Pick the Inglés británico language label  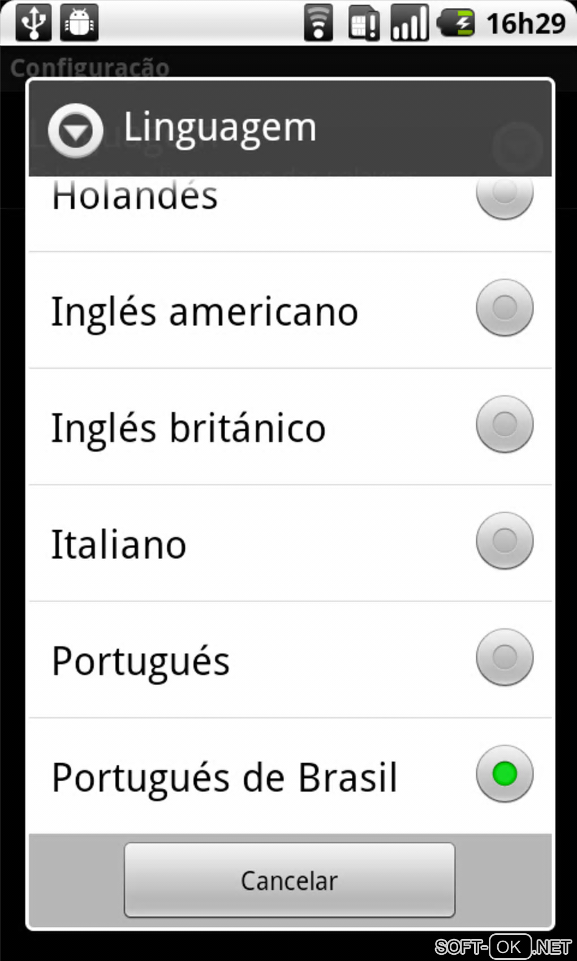tap(188, 428)
